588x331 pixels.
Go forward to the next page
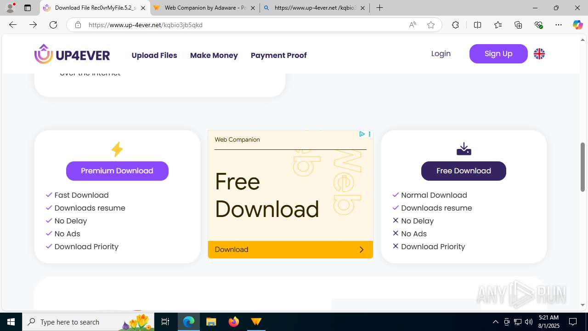pos(33,25)
